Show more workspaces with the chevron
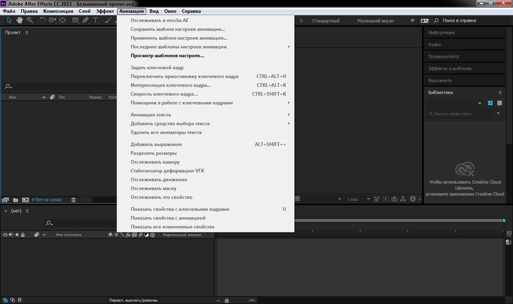The width and height of the screenshot is (513, 304). [x=412, y=20]
